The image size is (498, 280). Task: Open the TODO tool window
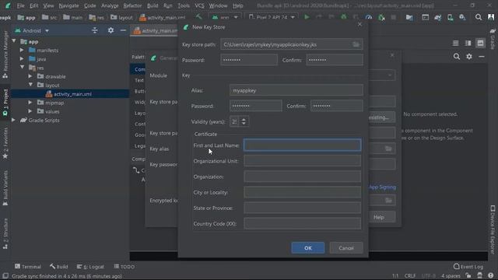[124, 267]
